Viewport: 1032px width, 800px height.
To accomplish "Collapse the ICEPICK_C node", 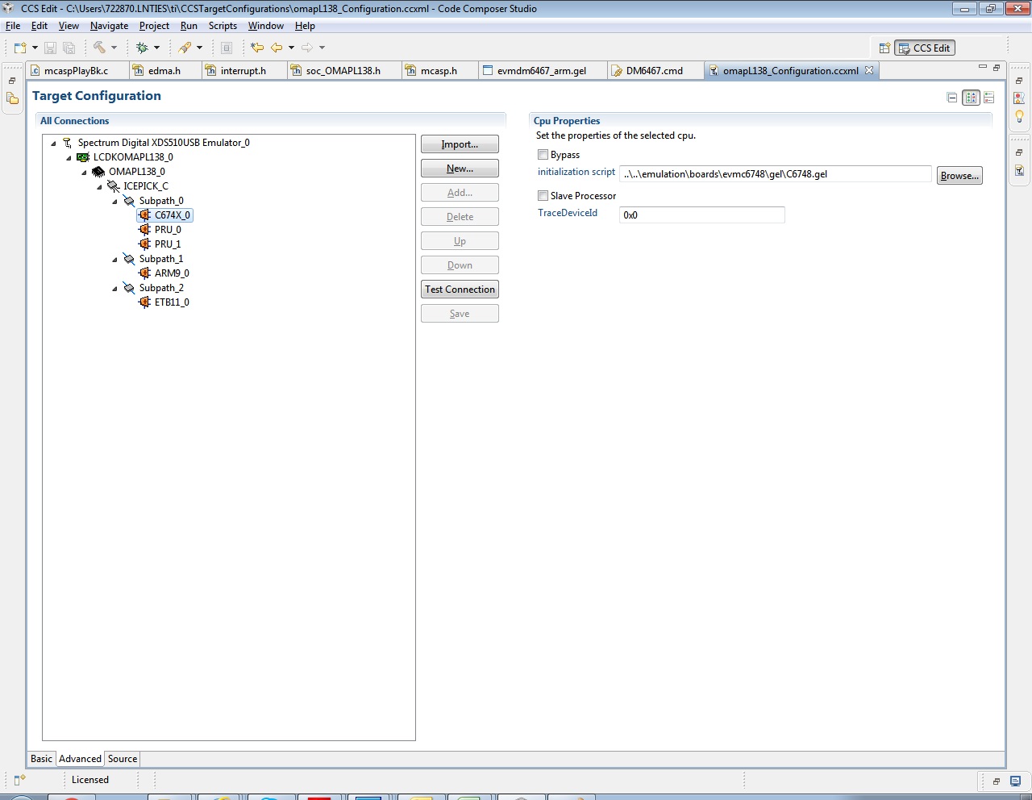I will [x=100, y=186].
